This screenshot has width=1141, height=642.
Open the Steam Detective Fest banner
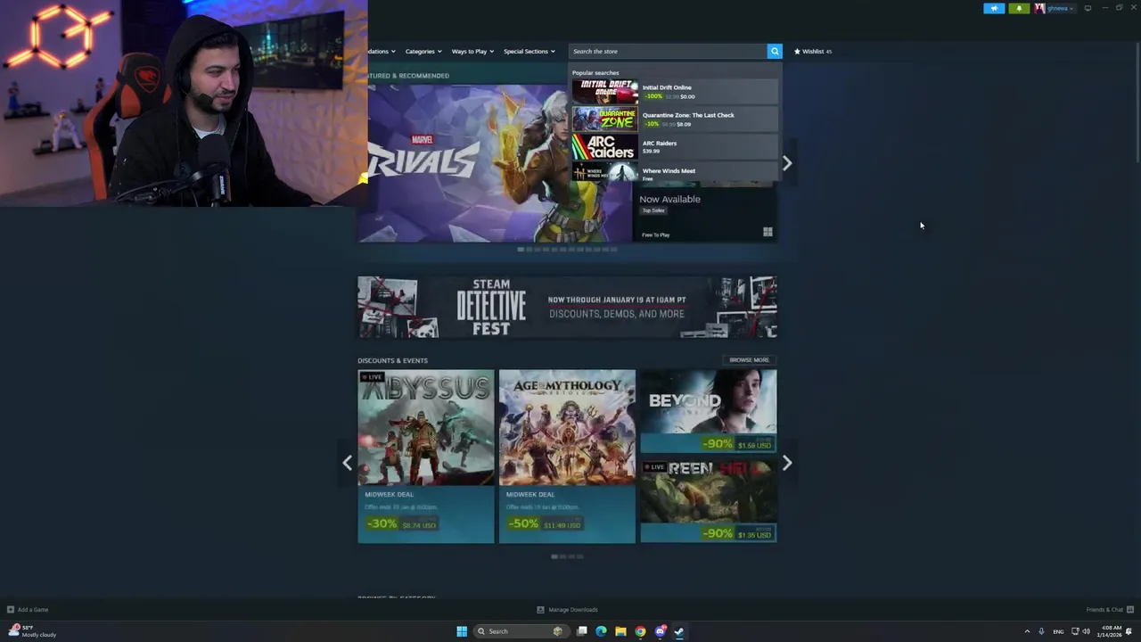(567, 307)
